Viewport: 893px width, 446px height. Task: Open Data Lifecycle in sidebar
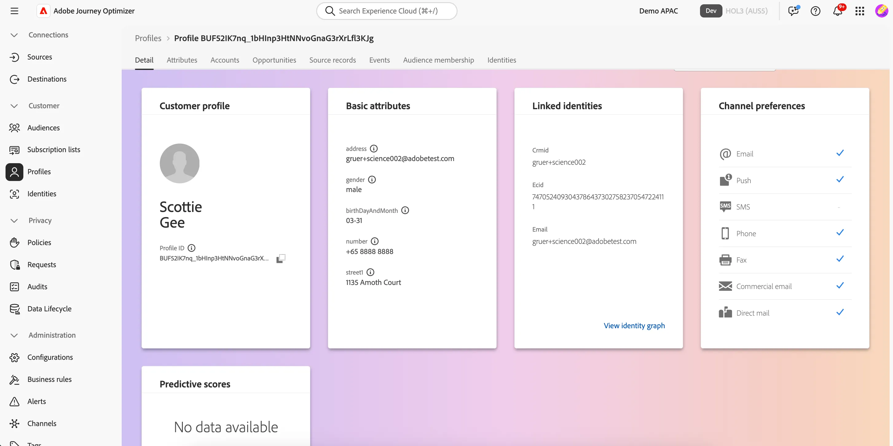coord(49,309)
